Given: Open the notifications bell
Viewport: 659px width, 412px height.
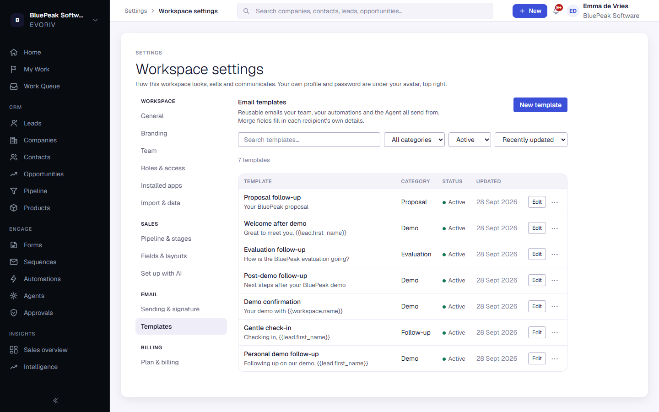Looking at the screenshot, I should tap(556, 11).
